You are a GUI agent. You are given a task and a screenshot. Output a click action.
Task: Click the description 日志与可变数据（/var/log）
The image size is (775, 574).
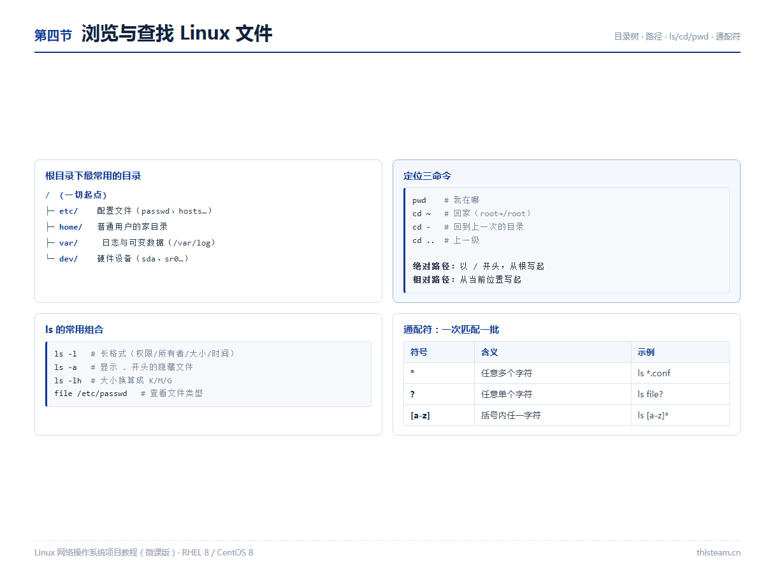click(159, 242)
